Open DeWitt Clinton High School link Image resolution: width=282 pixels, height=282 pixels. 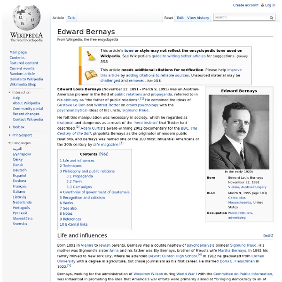pyautogui.click(x=172, y=256)
